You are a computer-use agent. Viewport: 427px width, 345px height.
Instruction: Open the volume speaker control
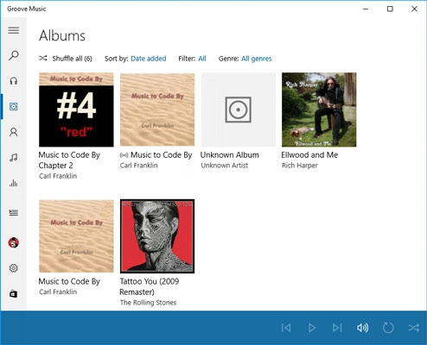pyautogui.click(x=362, y=328)
